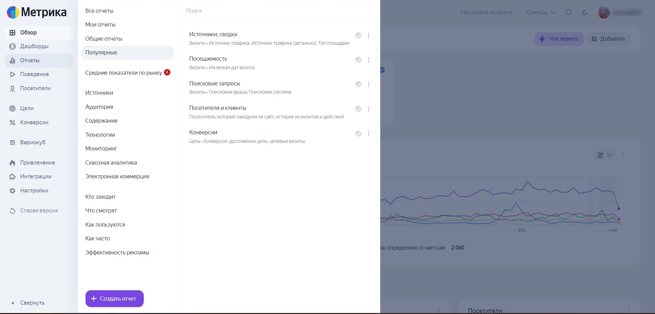Click the blue checkmark badge behind panel
Image resolution: width=655 pixels, height=314 pixels.
[382, 70]
